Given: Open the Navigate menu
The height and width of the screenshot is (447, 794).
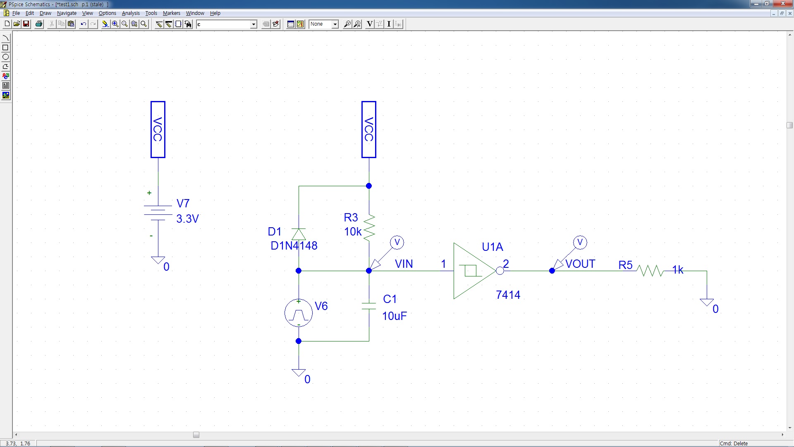Looking at the screenshot, I should [x=67, y=13].
